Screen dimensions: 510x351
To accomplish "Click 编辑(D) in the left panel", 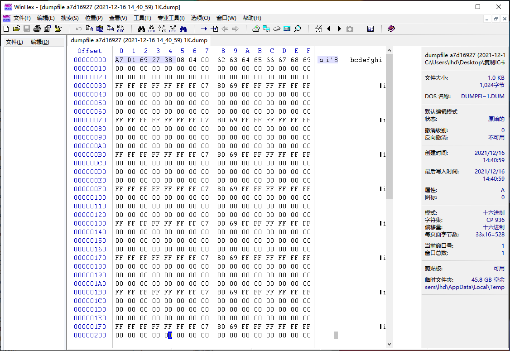I will [x=40, y=42].
